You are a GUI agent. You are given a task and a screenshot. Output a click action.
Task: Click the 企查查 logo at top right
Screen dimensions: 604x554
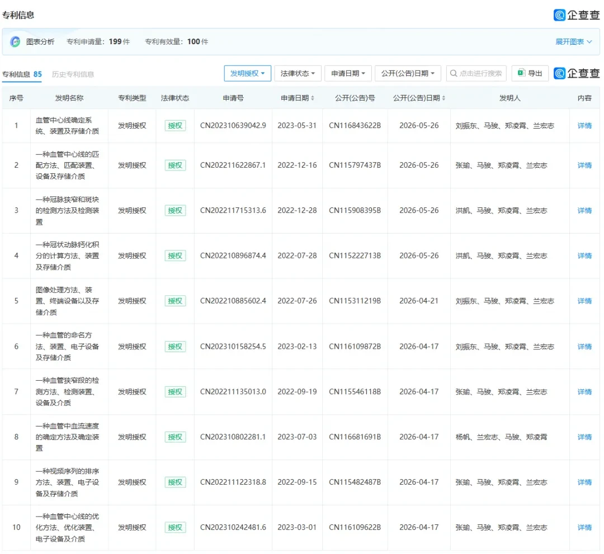pyautogui.click(x=577, y=15)
